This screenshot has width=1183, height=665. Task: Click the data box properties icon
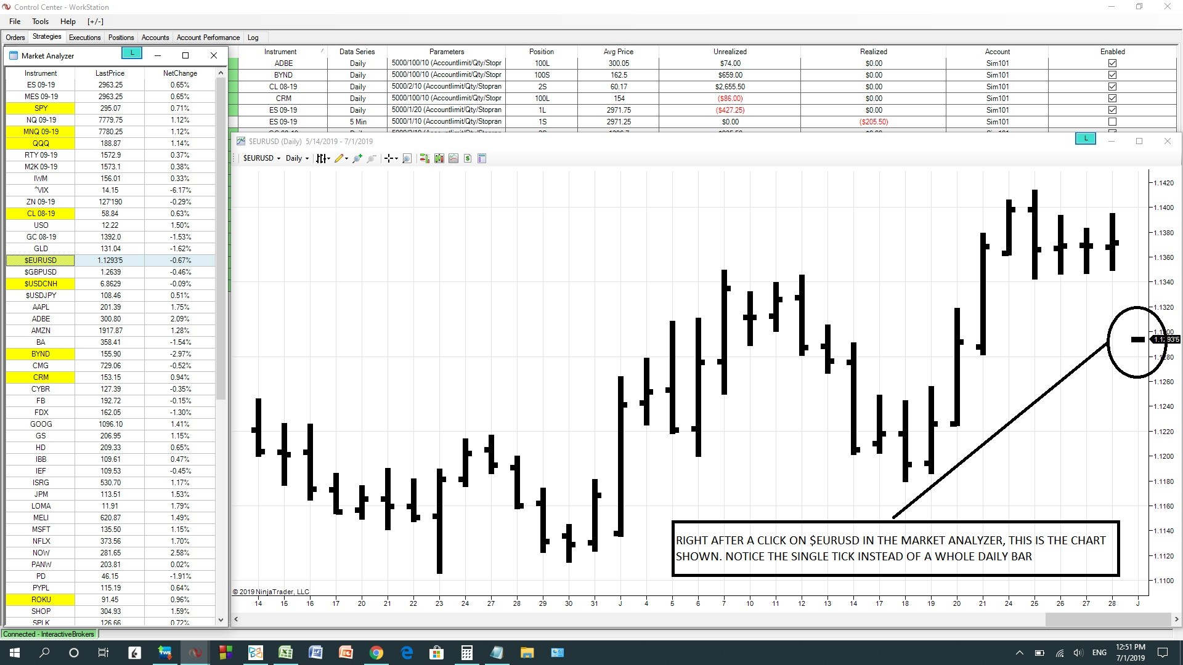click(x=482, y=158)
